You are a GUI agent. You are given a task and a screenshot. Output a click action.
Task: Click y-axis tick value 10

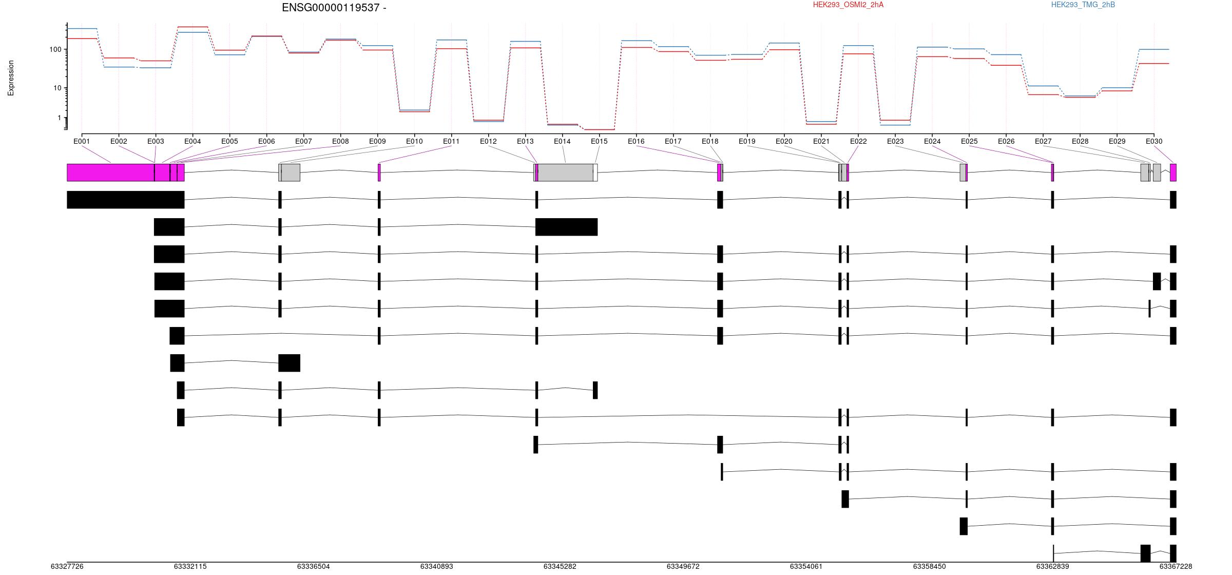[x=57, y=88]
